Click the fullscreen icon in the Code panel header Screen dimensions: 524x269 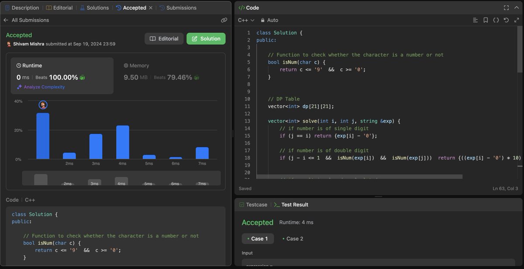(506, 8)
